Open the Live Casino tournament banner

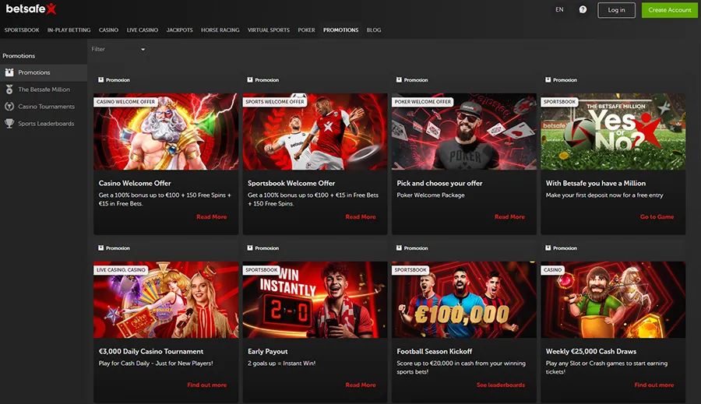[x=166, y=300]
